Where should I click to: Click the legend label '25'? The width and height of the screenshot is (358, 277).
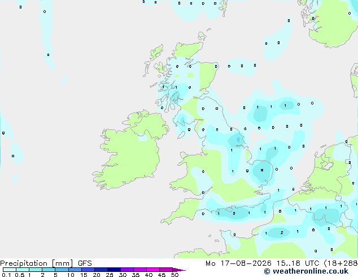pyautogui.click(x=110, y=275)
